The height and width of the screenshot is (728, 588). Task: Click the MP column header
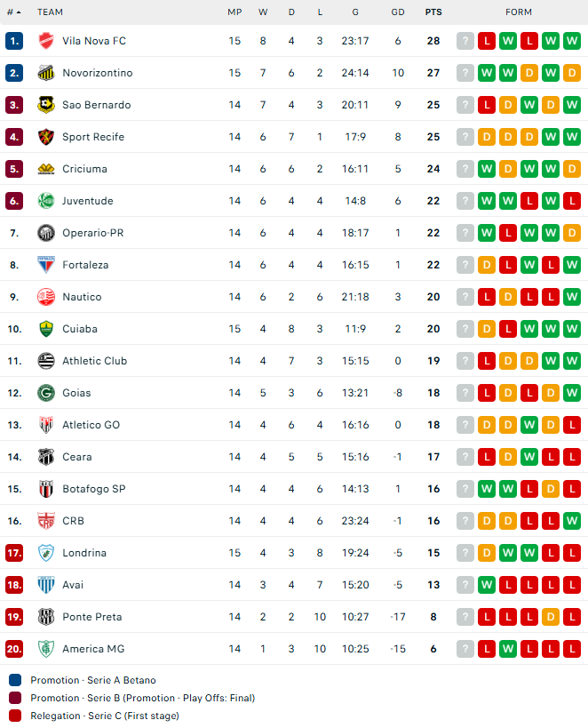point(234,12)
